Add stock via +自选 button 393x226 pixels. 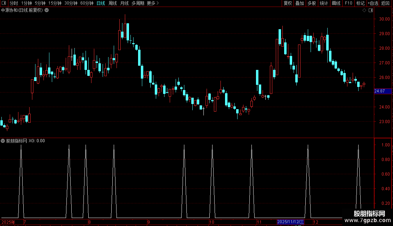373,3
